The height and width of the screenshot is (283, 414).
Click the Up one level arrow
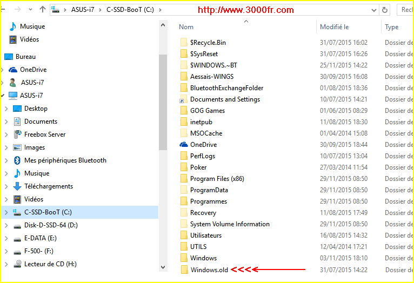pos(43,10)
